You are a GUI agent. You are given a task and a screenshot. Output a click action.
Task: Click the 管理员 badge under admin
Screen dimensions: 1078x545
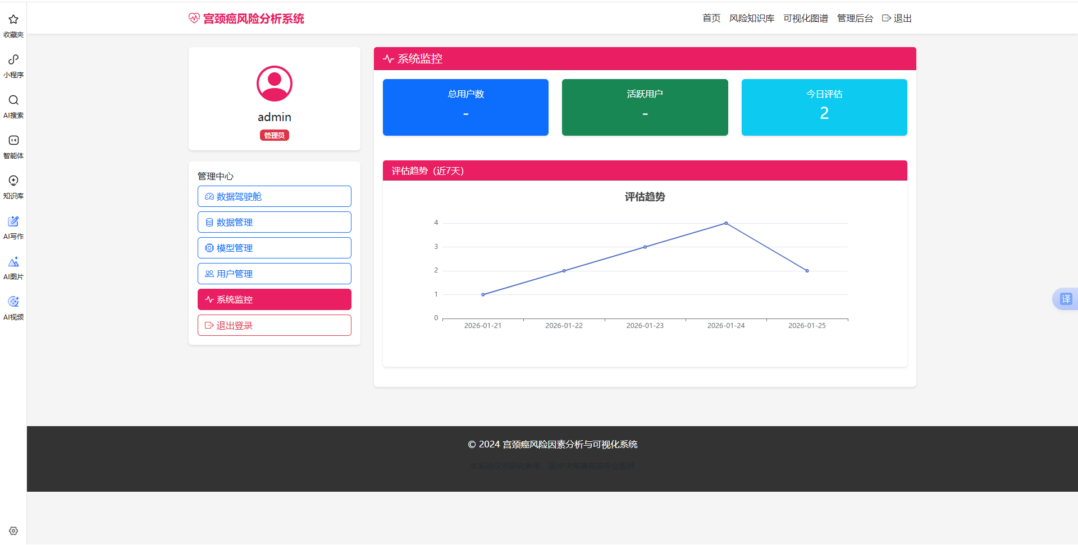click(274, 135)
